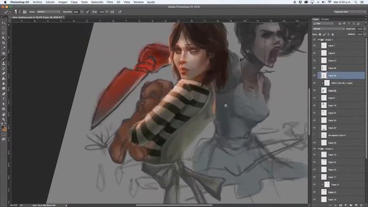Select the Lasso tool
Image resolution: width=368 pixels, height=207 pixels.
(x=3, y=33)
